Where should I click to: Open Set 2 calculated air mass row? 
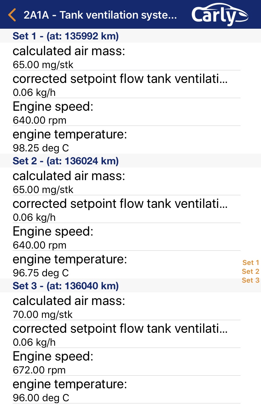[x=126, y=181]
